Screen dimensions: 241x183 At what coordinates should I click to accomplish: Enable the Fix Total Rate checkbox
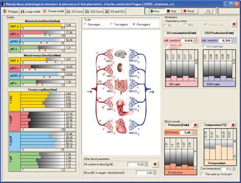click(x=204, y=46)
